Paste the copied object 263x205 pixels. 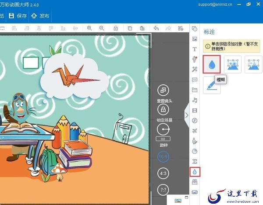click(142, 28)
